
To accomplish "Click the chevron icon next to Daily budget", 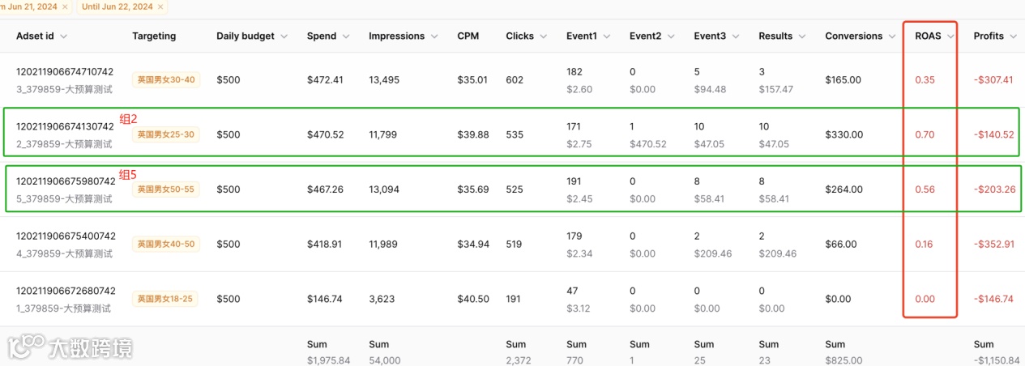I will [282, 36].
